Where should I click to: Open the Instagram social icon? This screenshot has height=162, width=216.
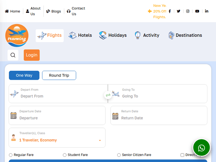[x=188, y=11]
